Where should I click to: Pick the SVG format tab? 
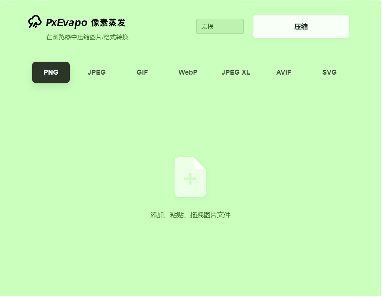point(329,72)
